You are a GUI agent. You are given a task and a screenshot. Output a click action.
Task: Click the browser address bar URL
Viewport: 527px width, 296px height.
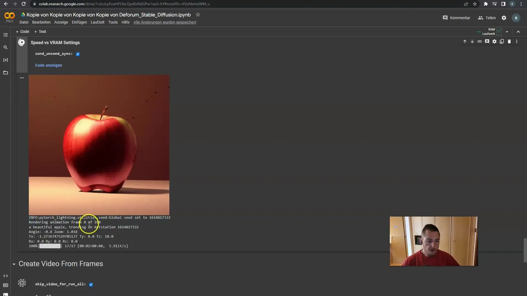(124, 4)
